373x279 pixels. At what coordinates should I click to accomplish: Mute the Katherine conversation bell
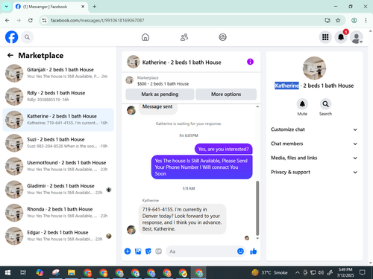click(302, 104)
